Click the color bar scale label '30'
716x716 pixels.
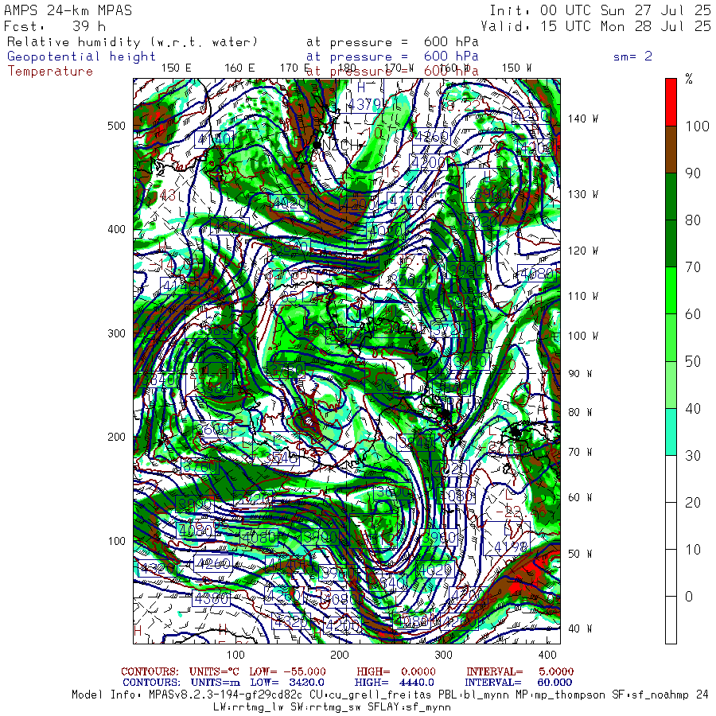pyautogui.click(x=693, y=456)
